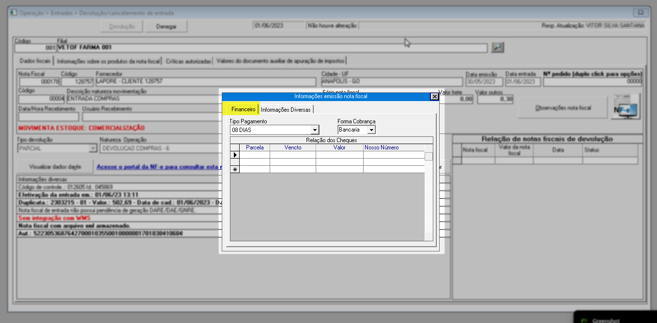
Task: Follow the Acesse o portal da NF-e link
Action: [157, 167]
